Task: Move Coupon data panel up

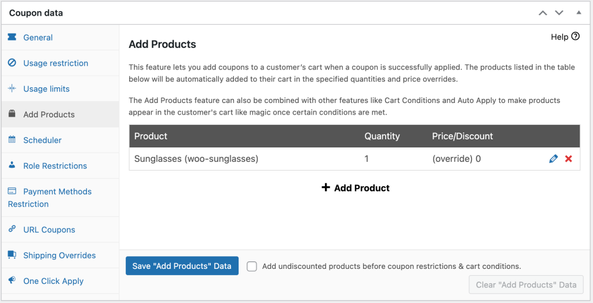Action: pos(543,13)
